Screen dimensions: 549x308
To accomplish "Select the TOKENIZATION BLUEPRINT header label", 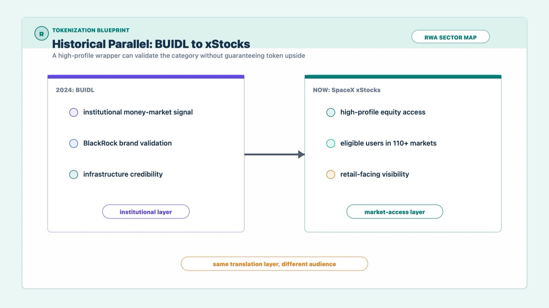I will (x=91, y=30).
